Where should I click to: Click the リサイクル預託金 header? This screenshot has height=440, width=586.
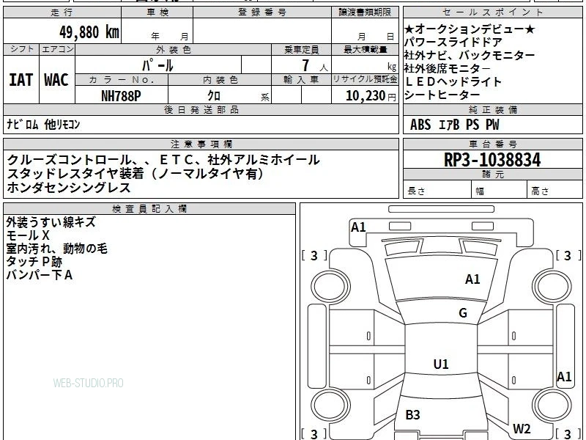[x=365, y=80]
